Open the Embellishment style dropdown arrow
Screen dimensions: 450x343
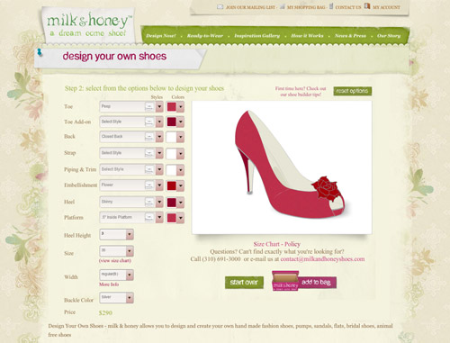[x=159, y=185]
